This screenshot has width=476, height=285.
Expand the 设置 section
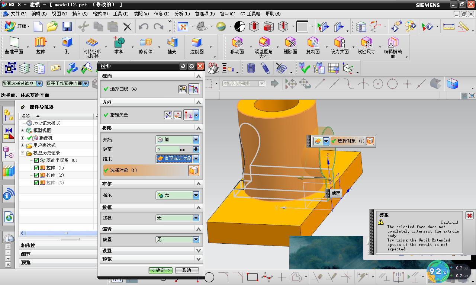(199, 251)
